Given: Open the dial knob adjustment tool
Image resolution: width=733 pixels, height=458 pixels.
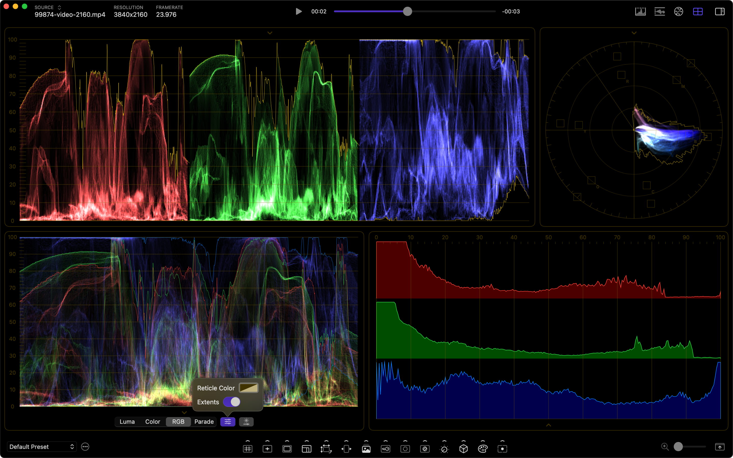Looking at the screenshot, I should point(444,449).
